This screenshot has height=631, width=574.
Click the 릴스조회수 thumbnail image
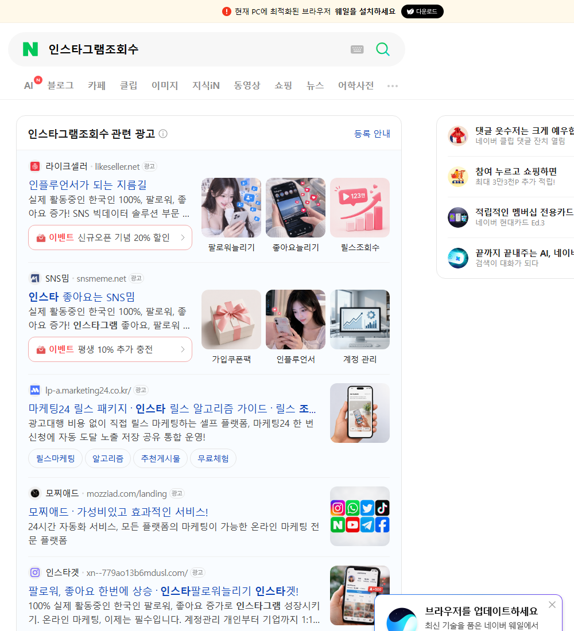360,208
